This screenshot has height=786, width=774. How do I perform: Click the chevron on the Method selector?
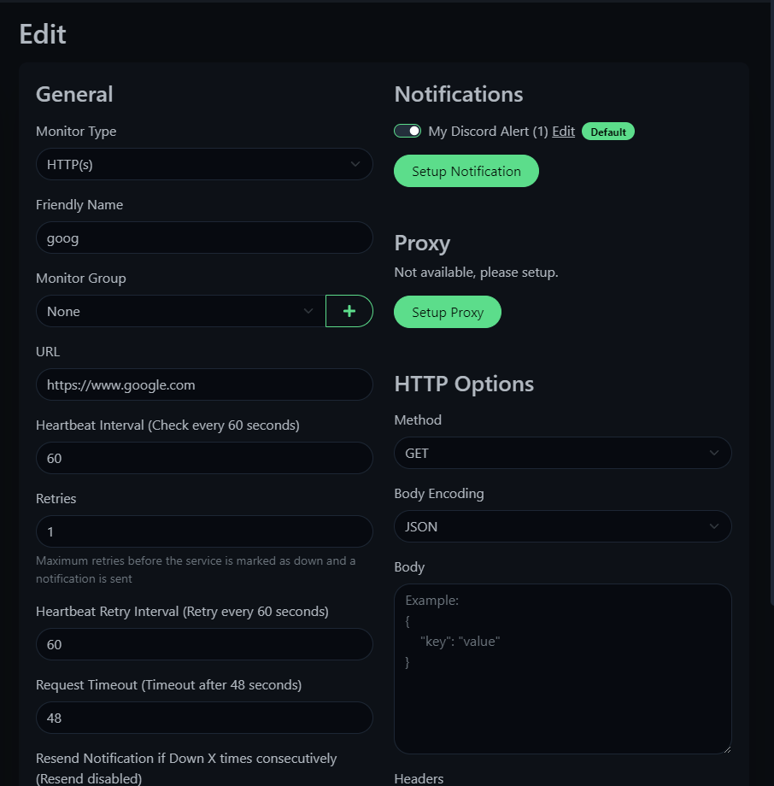pos(715,453)
